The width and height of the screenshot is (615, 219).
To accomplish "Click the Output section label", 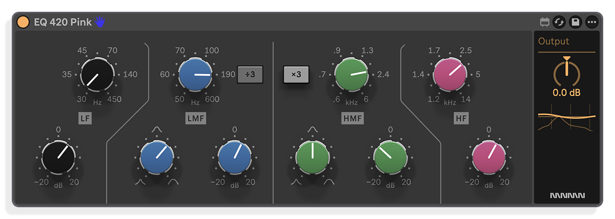I will point(553,41).
